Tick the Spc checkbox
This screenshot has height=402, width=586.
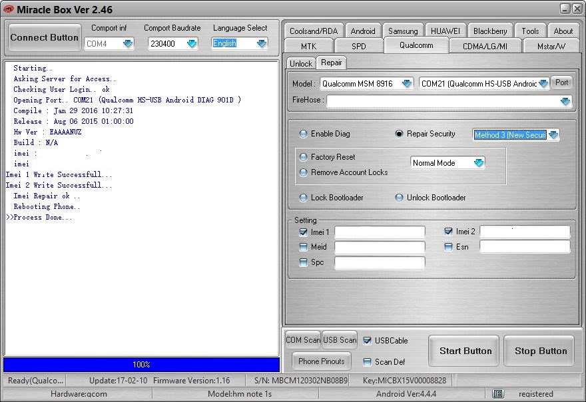(304, 262)
